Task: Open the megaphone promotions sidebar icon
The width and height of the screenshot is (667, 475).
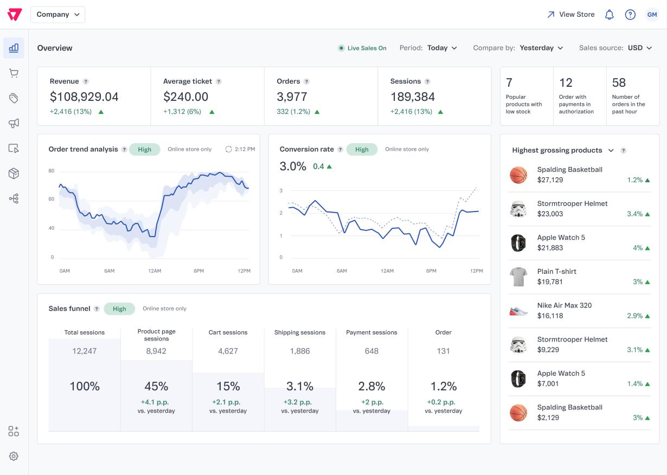Action: (14, 123)
